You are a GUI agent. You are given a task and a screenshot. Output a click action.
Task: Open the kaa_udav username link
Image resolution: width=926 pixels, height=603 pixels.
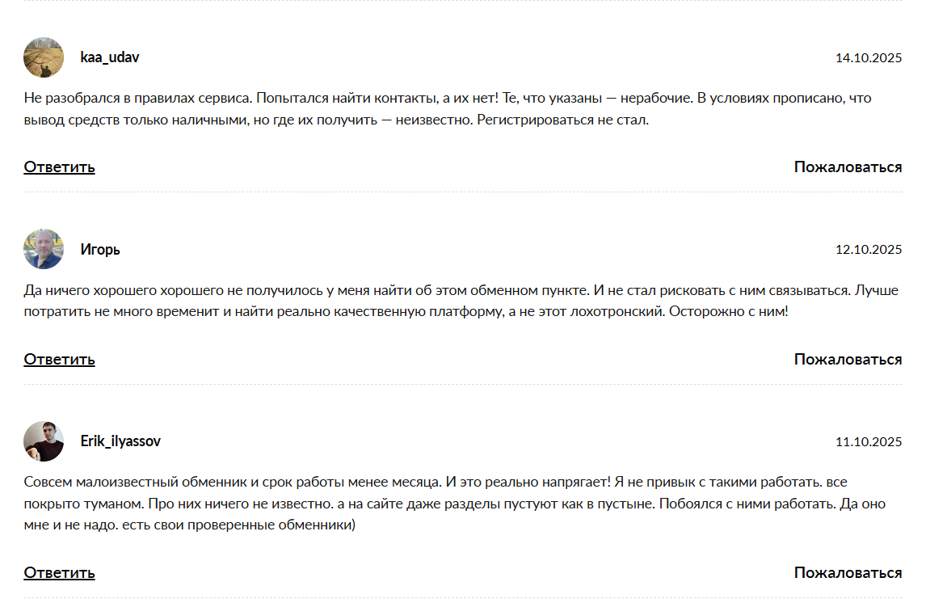click(110, 57)
